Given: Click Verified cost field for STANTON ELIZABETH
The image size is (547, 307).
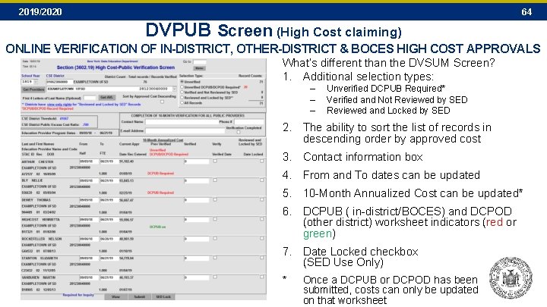Looking at the screenshot, I should click(197, 258).
